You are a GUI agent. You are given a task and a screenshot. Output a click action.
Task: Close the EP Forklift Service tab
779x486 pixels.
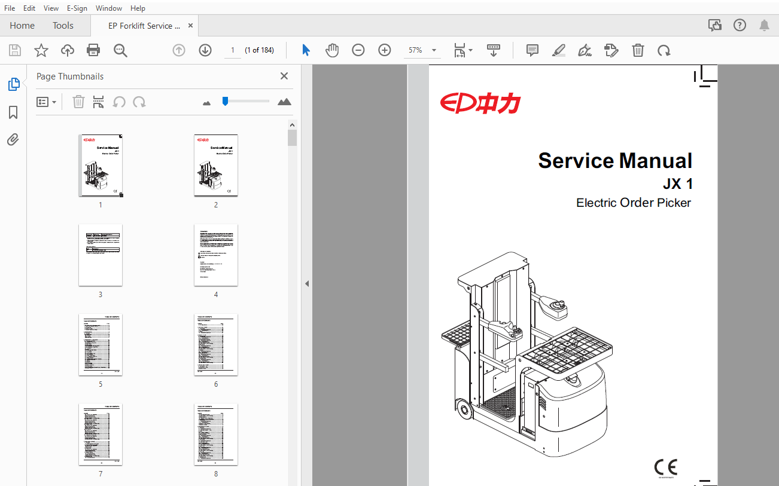[191, 26]
